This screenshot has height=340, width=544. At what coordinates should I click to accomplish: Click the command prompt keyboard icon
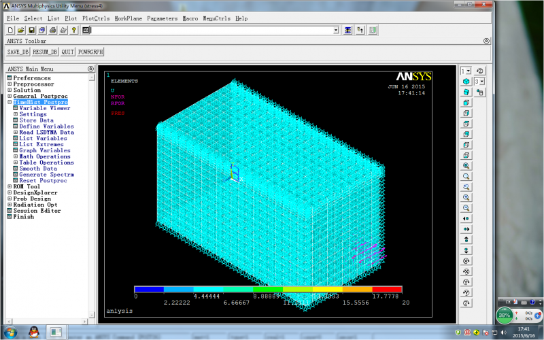[86, 30]
